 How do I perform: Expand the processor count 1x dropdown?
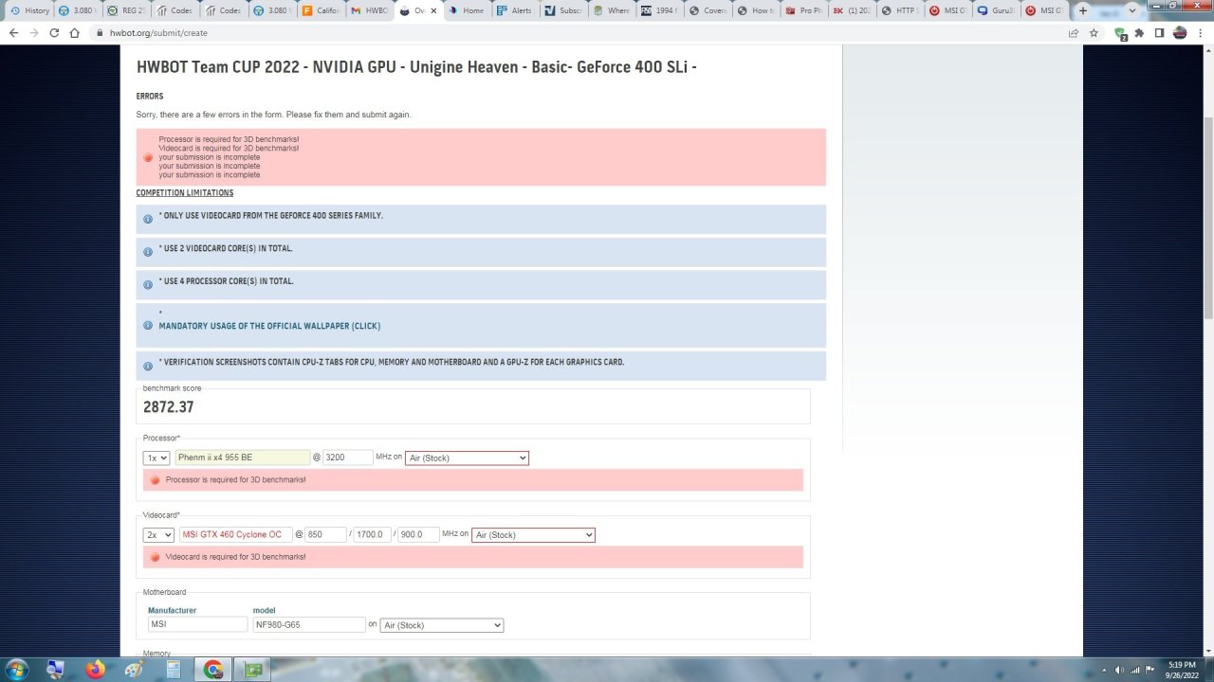(x=156, y=458)
